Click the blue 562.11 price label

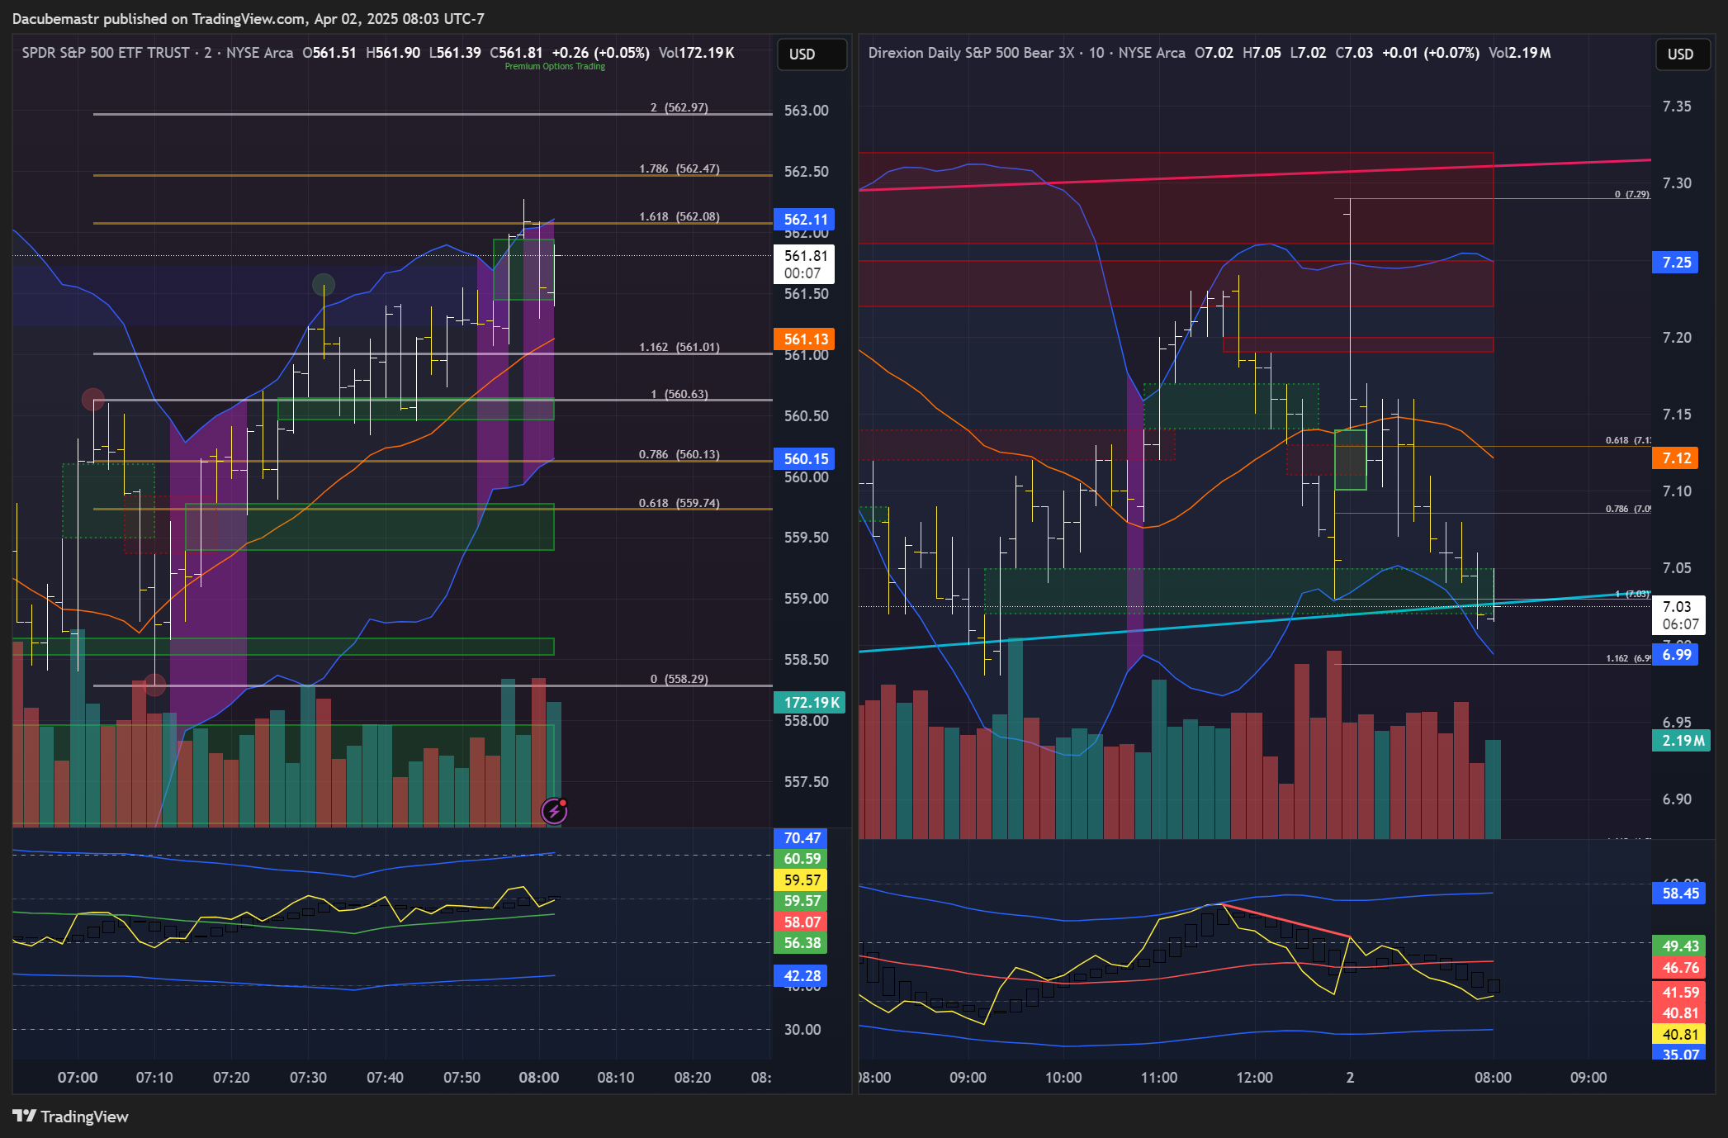click(x=805, y=219)
